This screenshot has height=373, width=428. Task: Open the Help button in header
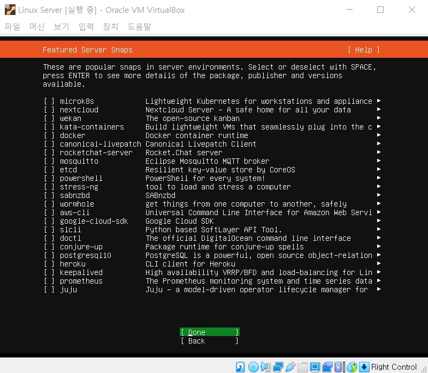click(x=364, y=50)
